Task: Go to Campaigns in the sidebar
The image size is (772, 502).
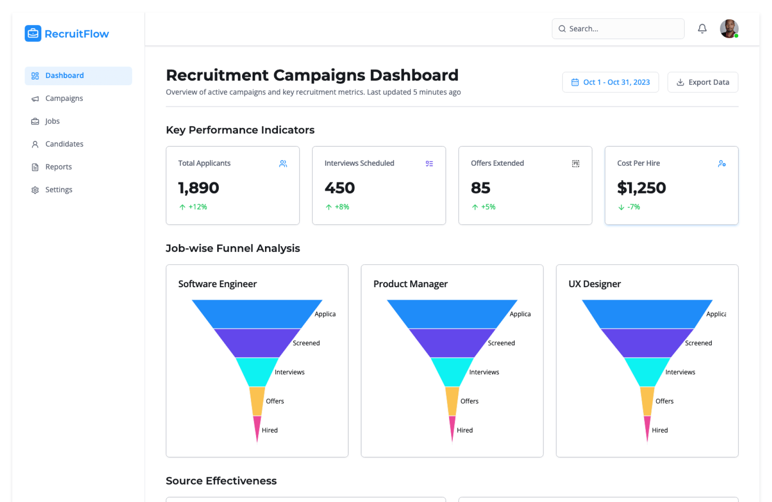Action: (64, 99)
